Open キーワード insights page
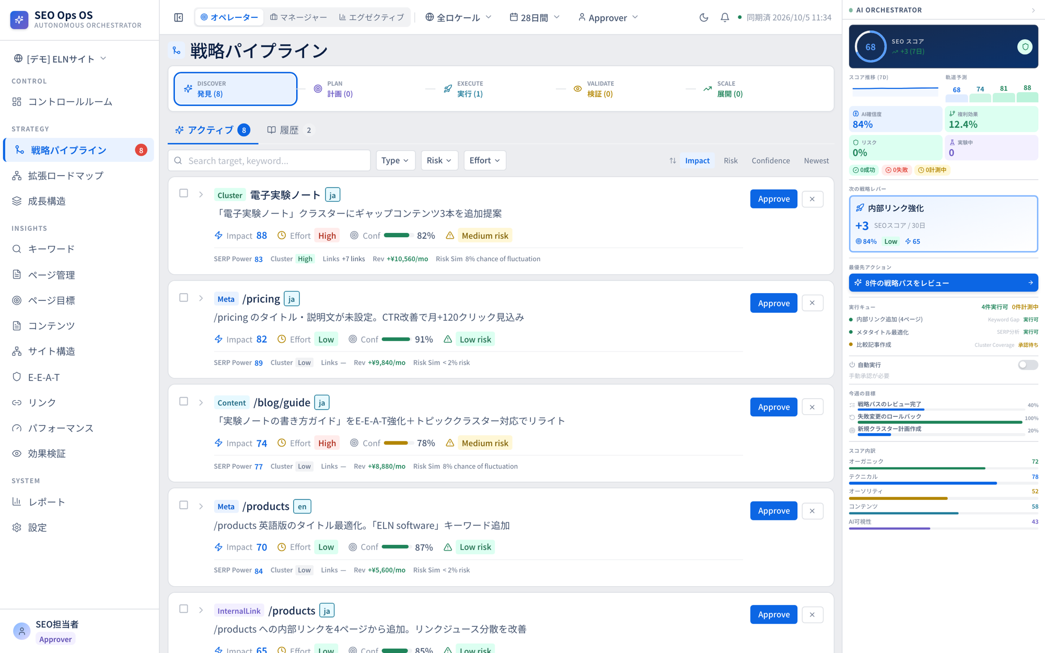 79,249
